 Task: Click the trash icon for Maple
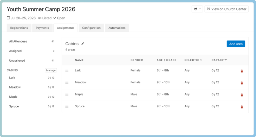point(242,95)
